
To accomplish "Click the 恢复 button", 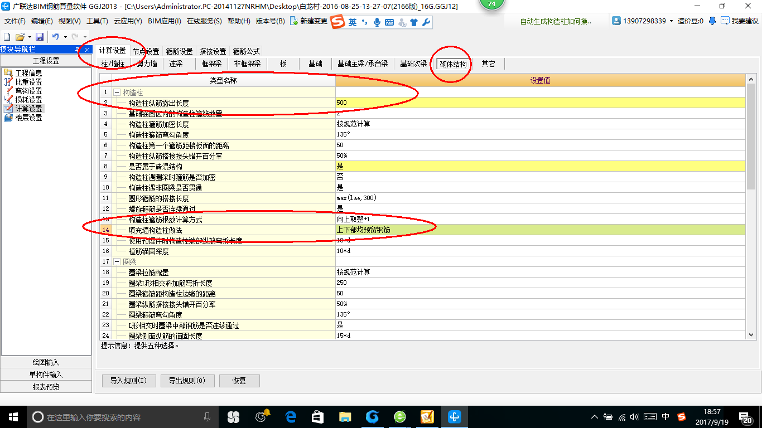I will pyautogui.click(x=239, y=381).
